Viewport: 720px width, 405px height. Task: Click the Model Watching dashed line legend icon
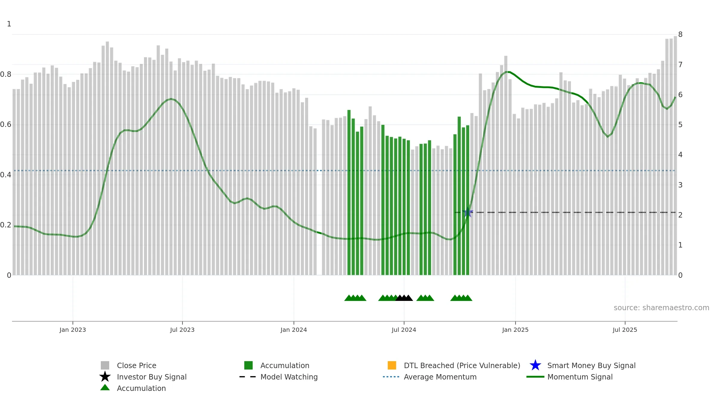pyautogui.click(x=247, y=377)
